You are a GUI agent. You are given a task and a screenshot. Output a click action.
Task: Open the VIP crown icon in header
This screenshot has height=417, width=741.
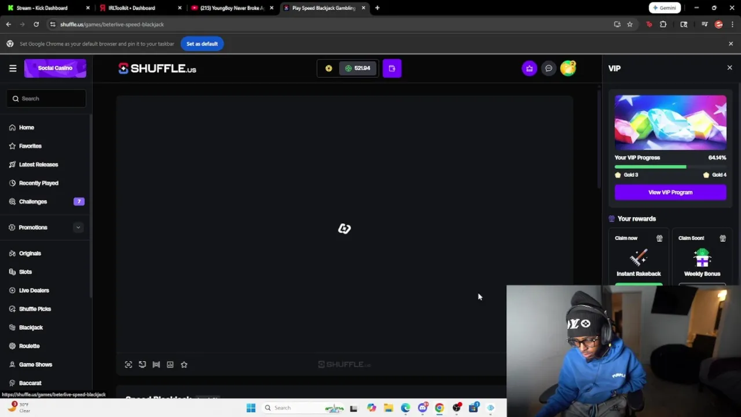click(x=529, y=68)
